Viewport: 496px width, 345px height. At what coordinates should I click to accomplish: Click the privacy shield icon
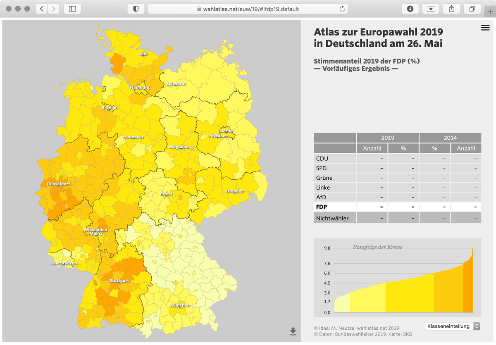136,9
